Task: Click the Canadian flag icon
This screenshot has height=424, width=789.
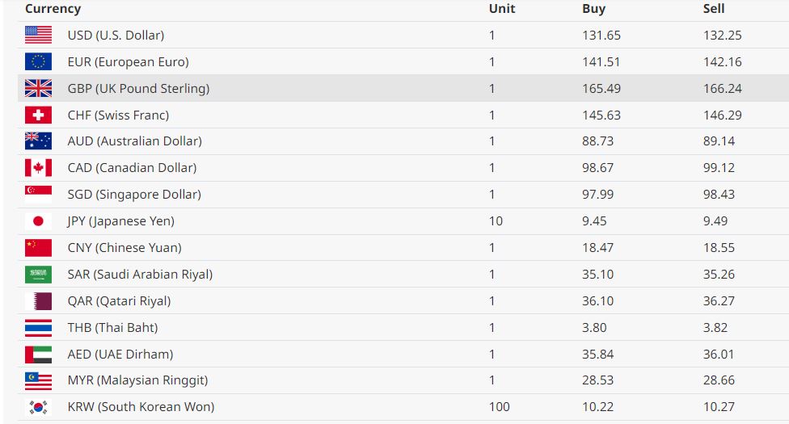Action: (x=38, y=168)
